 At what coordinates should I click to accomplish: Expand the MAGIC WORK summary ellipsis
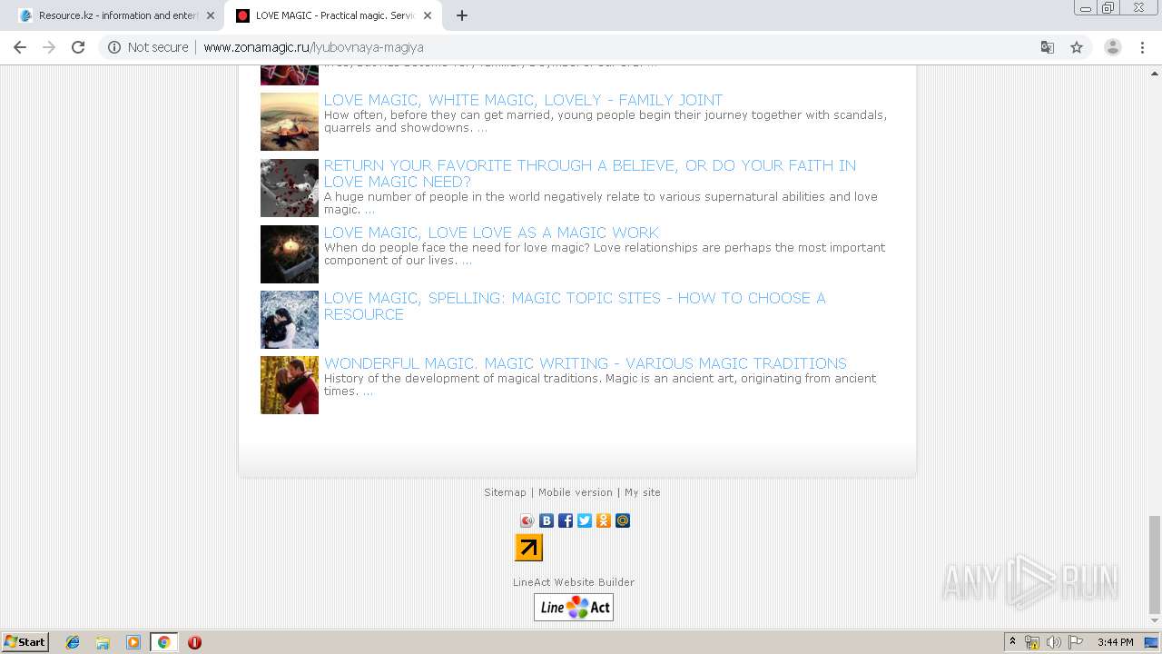pos(467,261)
